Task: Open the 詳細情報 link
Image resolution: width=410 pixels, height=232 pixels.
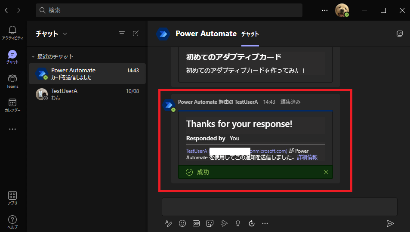Action: tap(307, 157)
